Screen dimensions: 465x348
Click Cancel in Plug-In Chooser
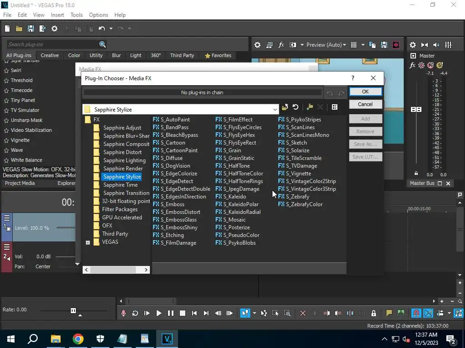pyautogui.click(x=366, y=104)
